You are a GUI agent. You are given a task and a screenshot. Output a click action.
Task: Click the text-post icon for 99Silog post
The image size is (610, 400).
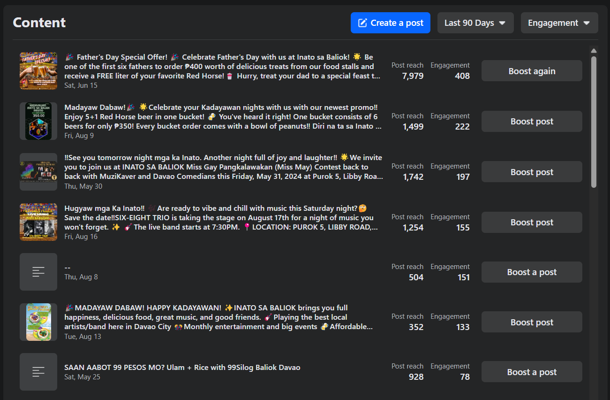(x=38, y=372)
